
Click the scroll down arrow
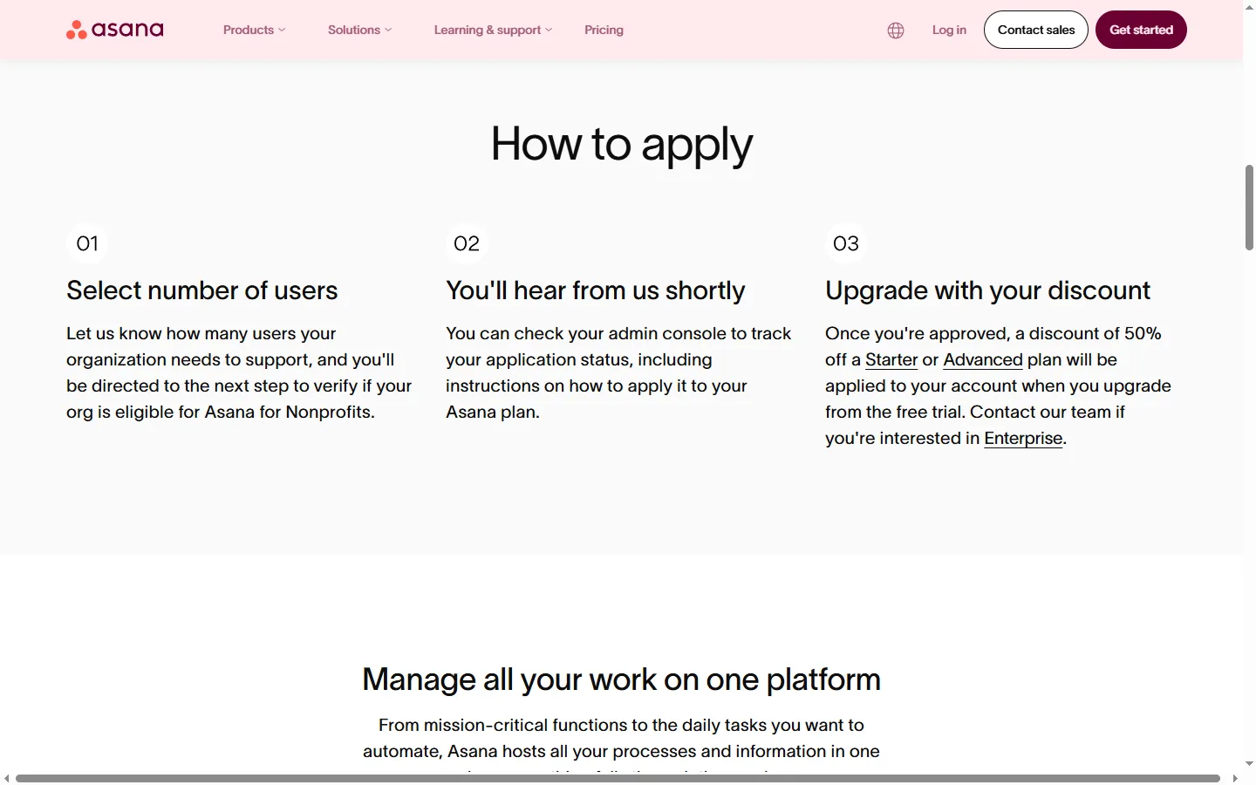(x=1249, y=764)
